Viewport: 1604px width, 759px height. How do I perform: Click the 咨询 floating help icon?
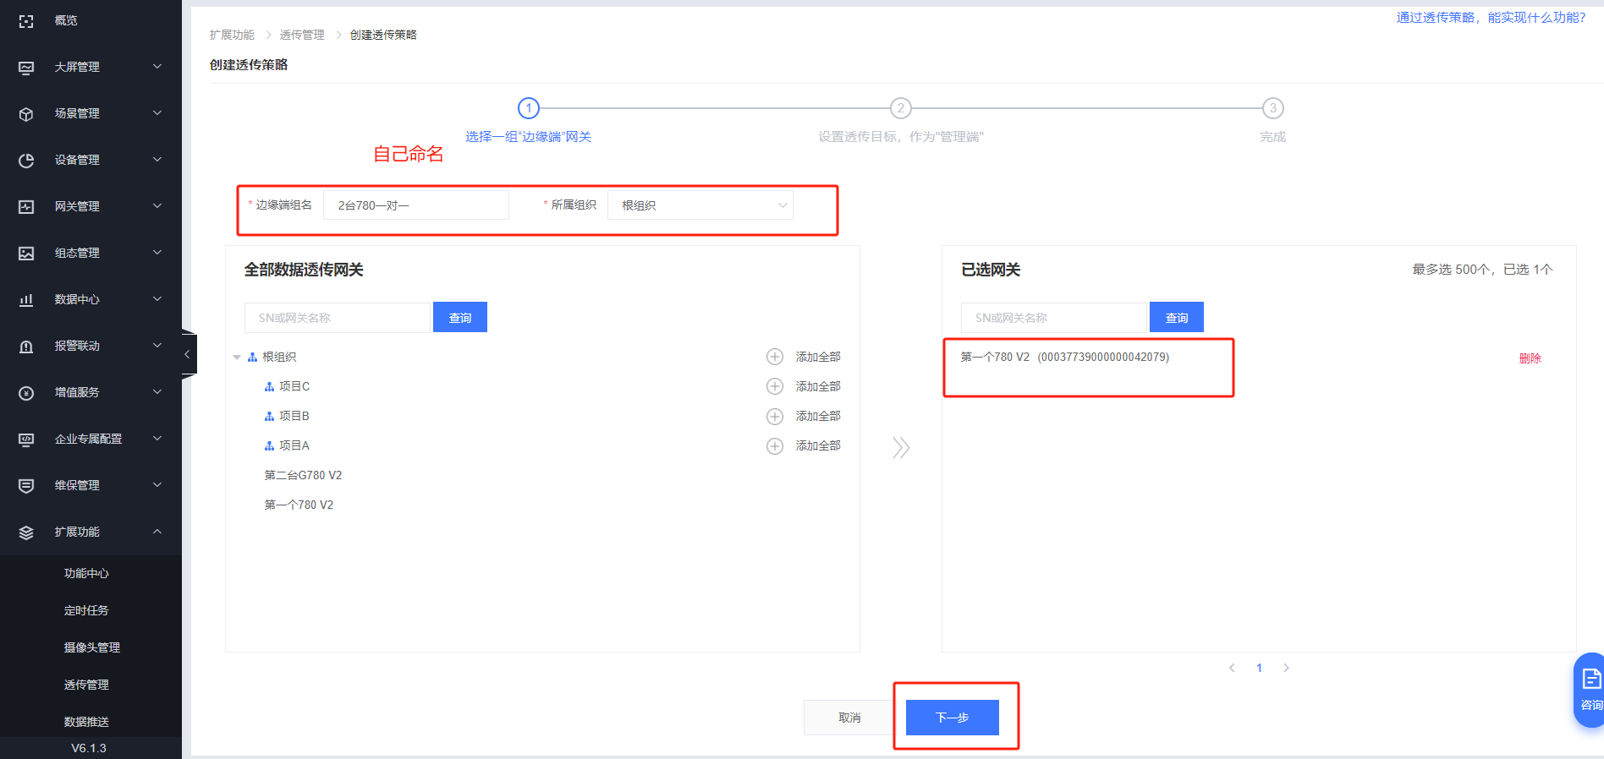click(1590, 689)
